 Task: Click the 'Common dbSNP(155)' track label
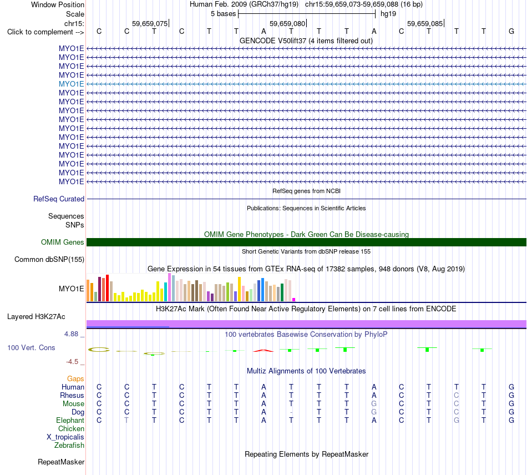tap(49, 260)
